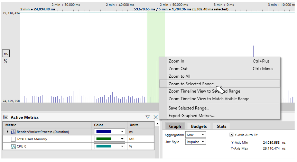Pick the teal color swatch
The height and width of the screenshot is (162, 297).
[104, 146]
